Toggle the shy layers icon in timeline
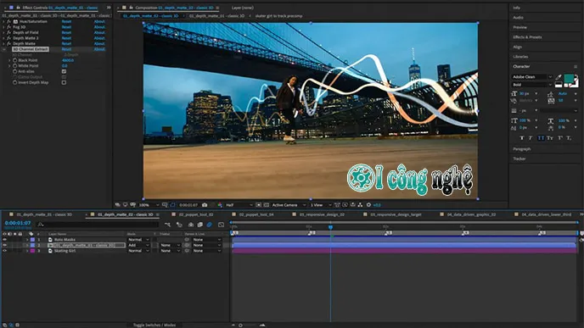Image resolution: width=584 pixels, height=328 pixels. point(191,225)
